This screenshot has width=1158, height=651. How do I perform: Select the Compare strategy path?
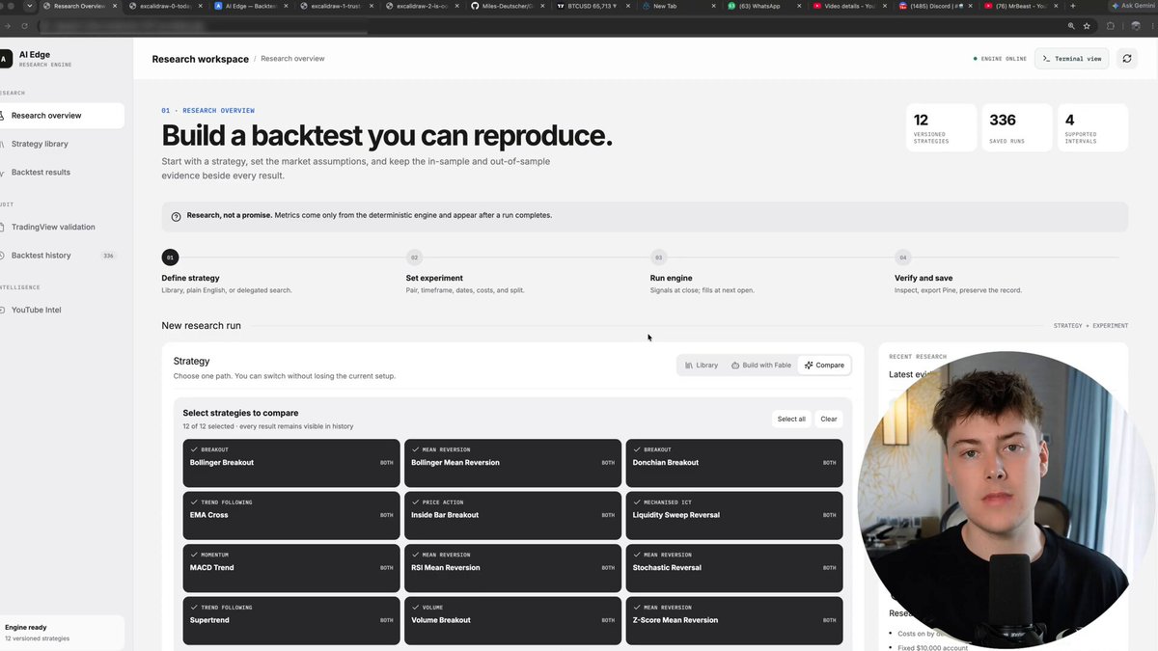[824, 366]
